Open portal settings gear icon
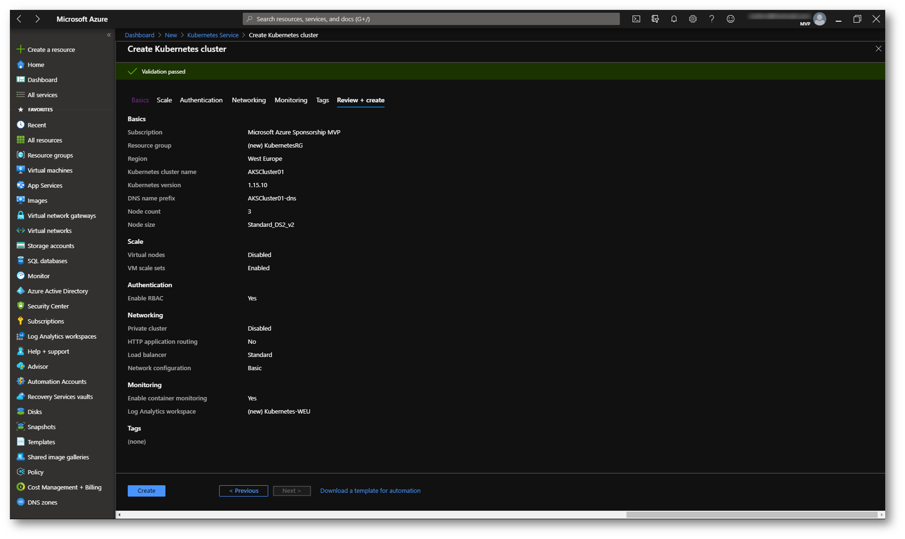This screenshot has height=539, width=905. pyautogui.click(x=693, y=19)
